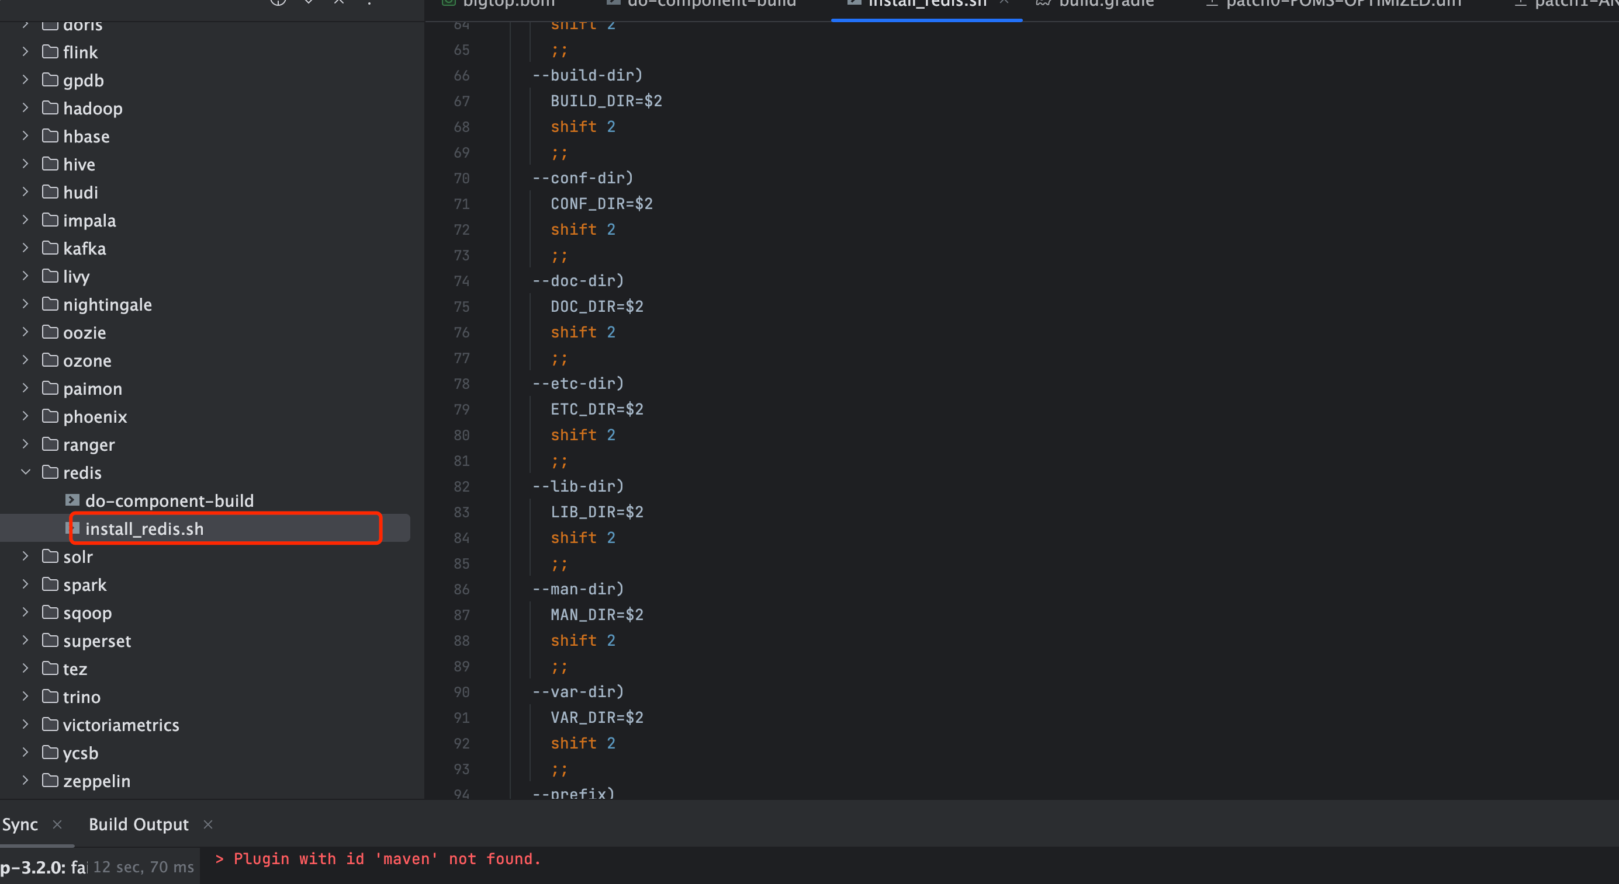The width and height of the screenshot is (1619, 884).
Task: Select the redis folder name
Action: [x=82, y=473]
